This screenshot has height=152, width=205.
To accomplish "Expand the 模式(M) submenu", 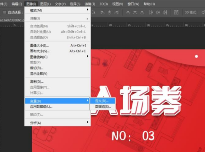I will pyautogui.click(x=58, y=10).
